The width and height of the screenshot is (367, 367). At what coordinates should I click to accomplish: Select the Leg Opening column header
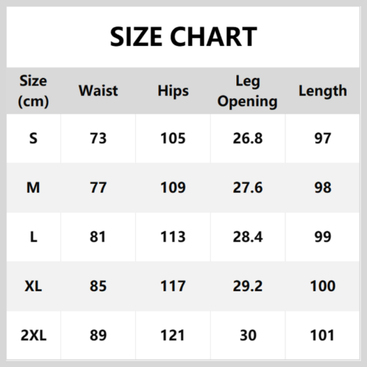coord(248,91)
